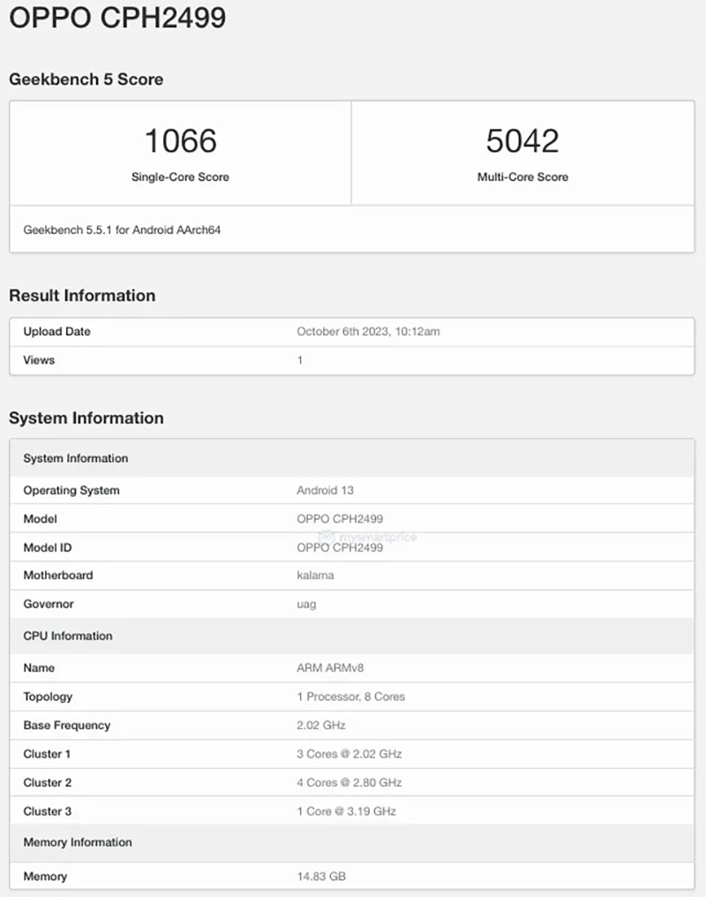Image resolution: width=706 pixels, height=897 pixels.
Task: Expand the CPU Information subsection
Action: 68,637
